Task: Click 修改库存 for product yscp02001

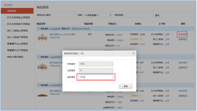Action: pyautogui.click(x=183, y=63)
